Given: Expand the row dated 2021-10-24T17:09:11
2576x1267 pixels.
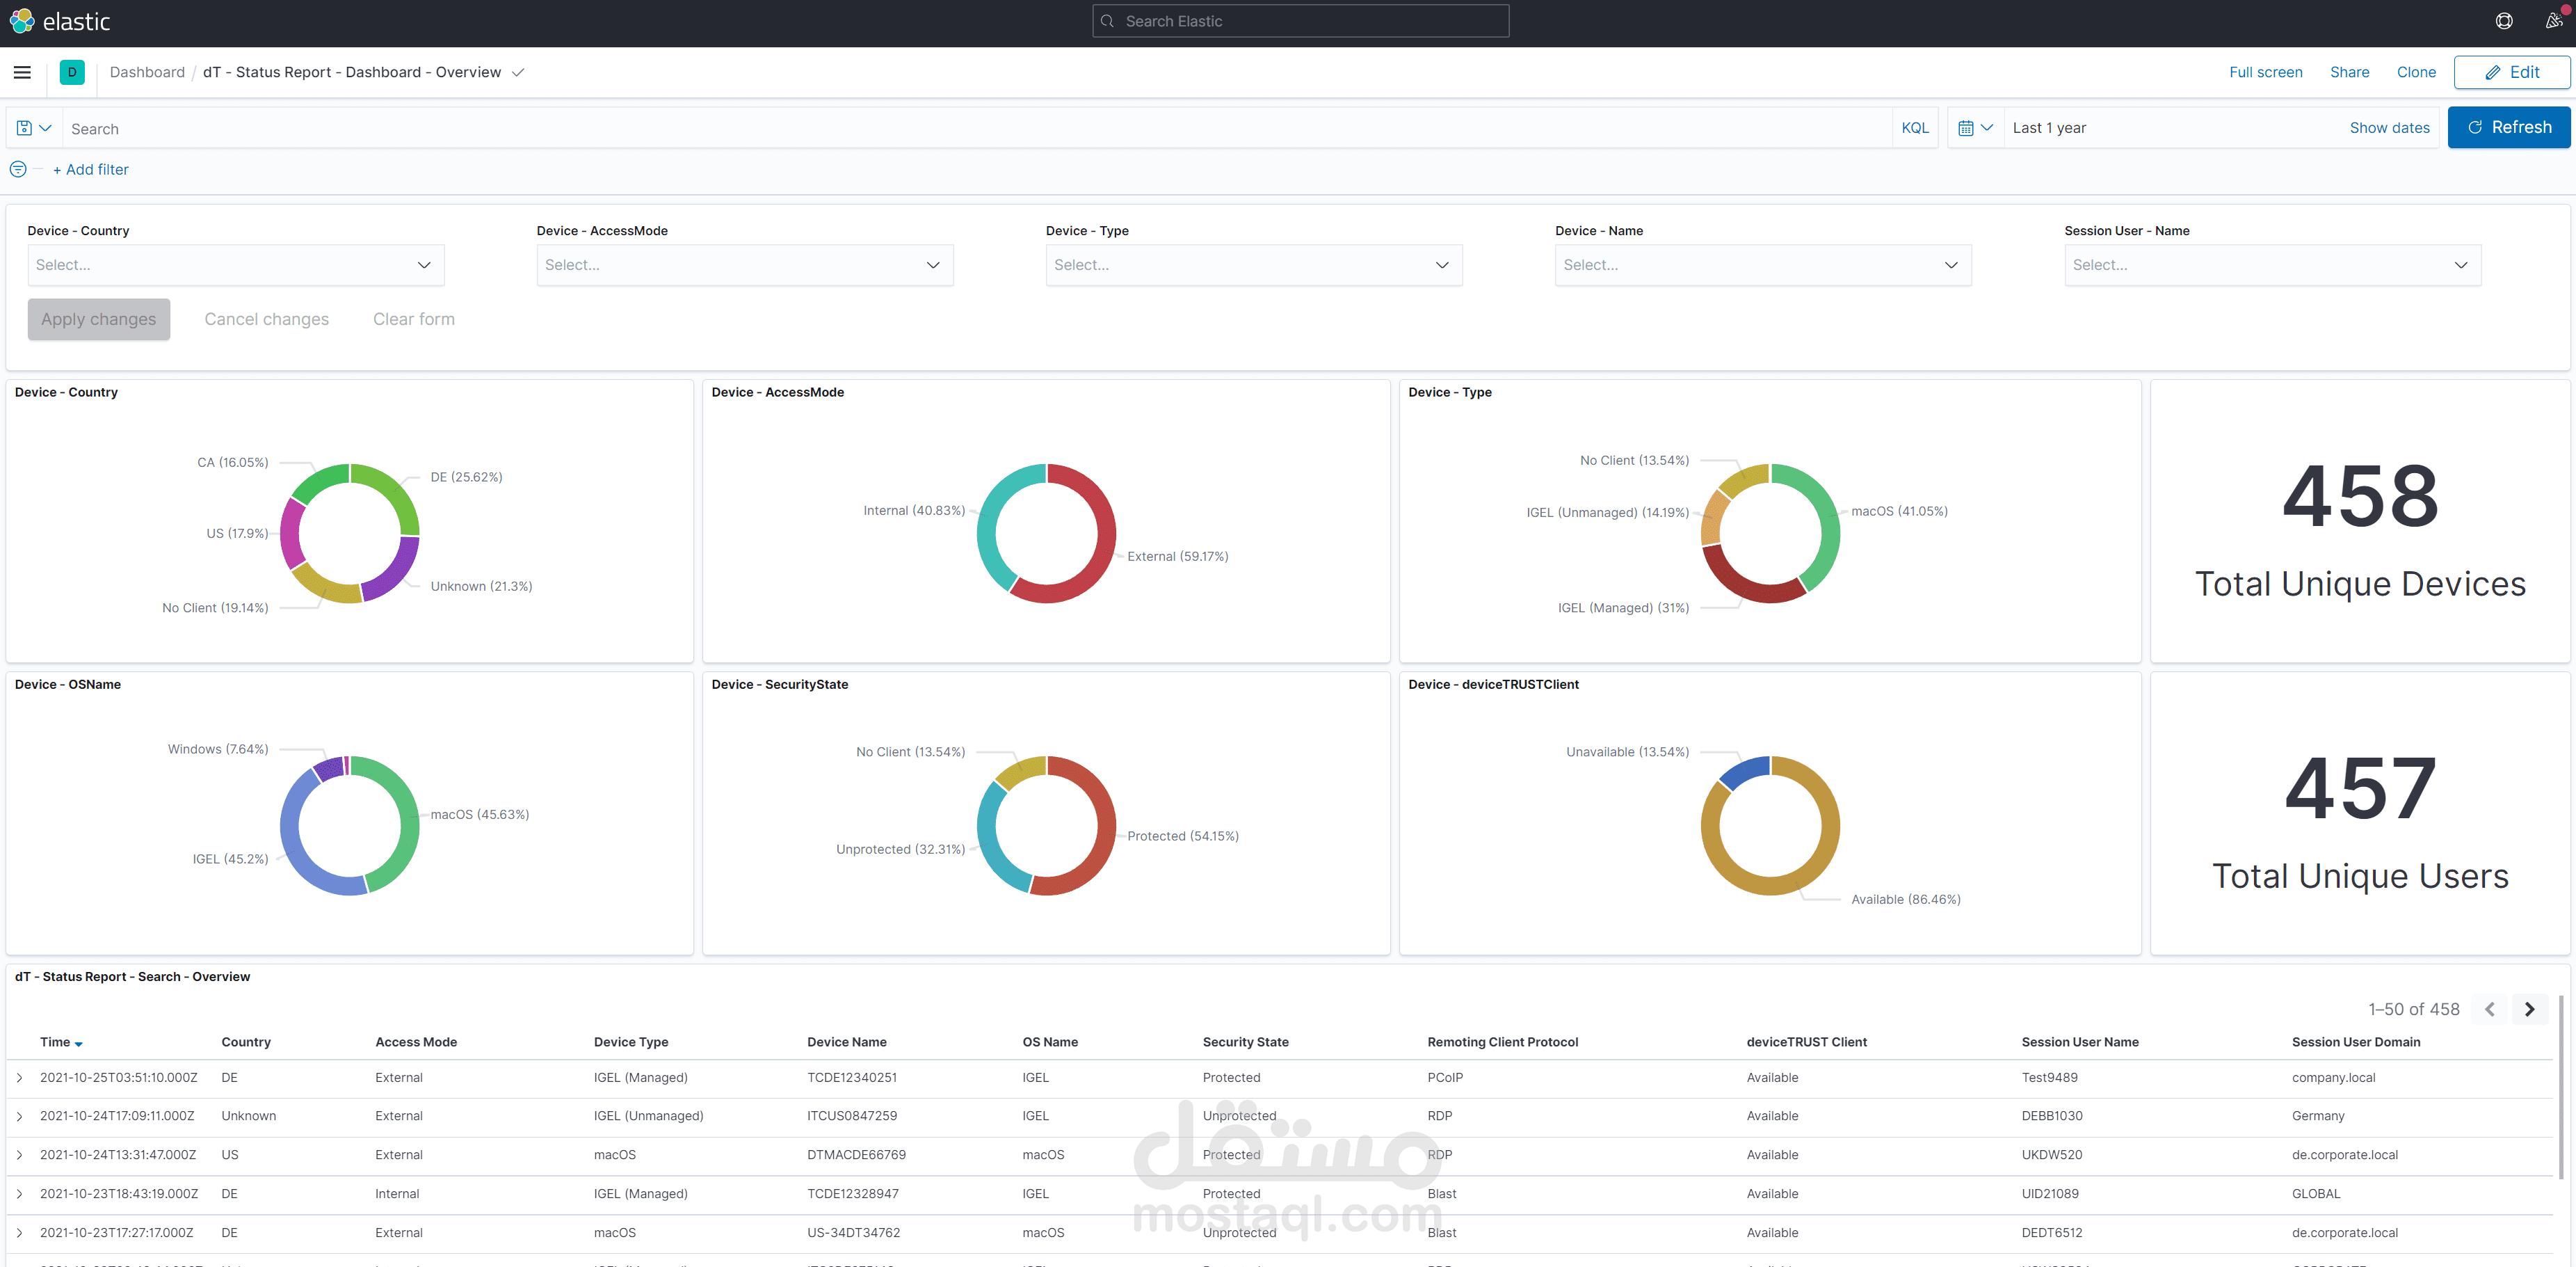Looking at the screenshot, I should [19, 1116].
